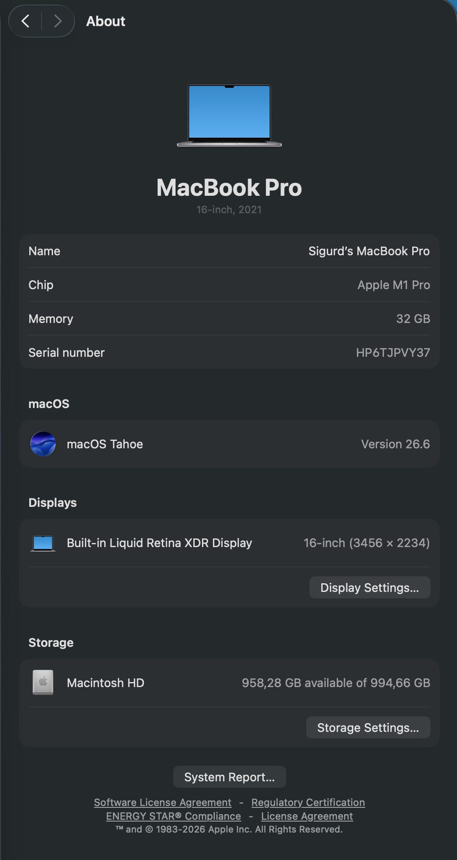Click the Apple M1 Pro chip value
The image size is (457, 860).
394,285
